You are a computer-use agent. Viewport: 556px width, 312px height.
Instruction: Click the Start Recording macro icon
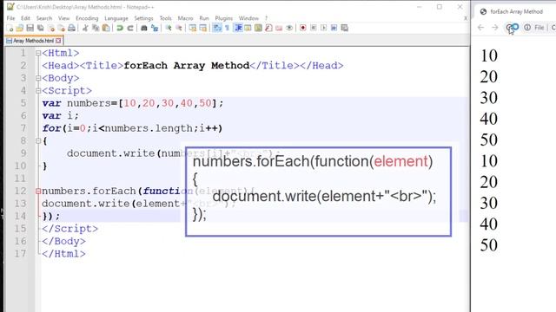(x=303, y=28)
